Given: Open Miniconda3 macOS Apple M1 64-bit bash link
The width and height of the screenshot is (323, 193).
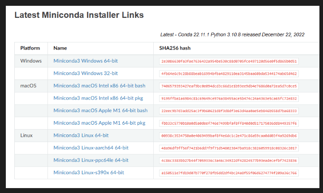Looking at the screenshot, I should (x=100, y=111).
